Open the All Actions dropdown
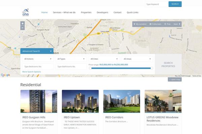 point(38,59)
